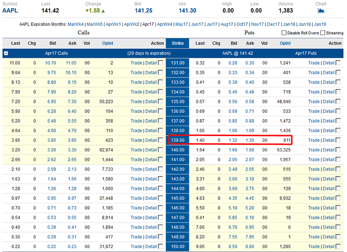
Task: Click put ask 8.80 at 150.00
Action: (x=250, y=247)
